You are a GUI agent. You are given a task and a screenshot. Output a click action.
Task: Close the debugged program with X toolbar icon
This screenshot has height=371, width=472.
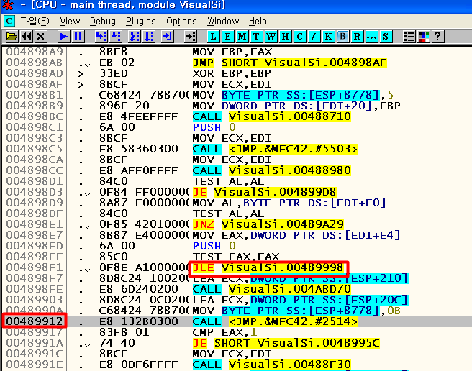40,37
